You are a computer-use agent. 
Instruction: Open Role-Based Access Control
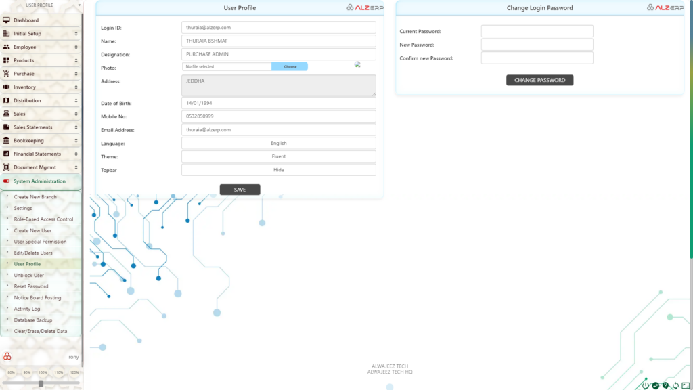43,219
